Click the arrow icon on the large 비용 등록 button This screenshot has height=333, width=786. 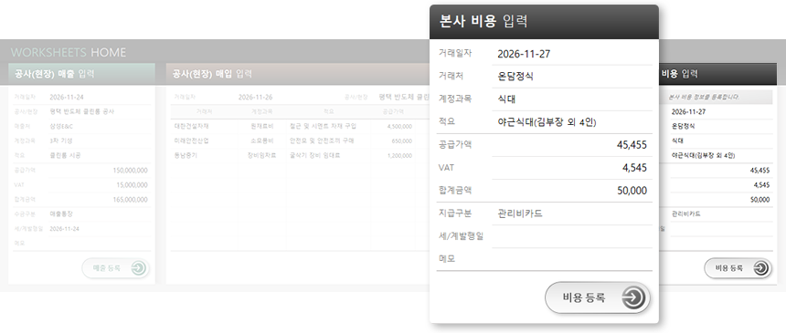[633, 298]
